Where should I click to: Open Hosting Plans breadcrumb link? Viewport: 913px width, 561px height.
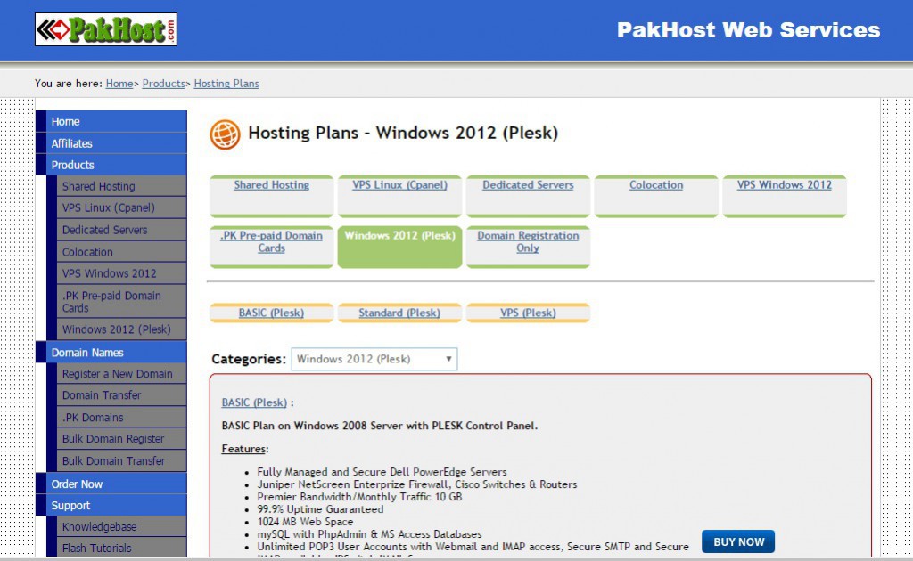pos(226,83)
